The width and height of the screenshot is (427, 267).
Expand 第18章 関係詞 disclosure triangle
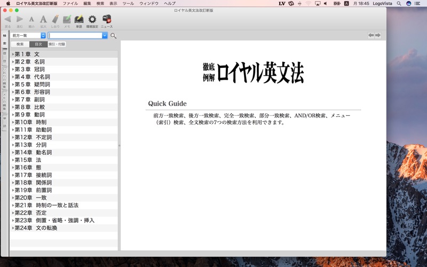13,183
